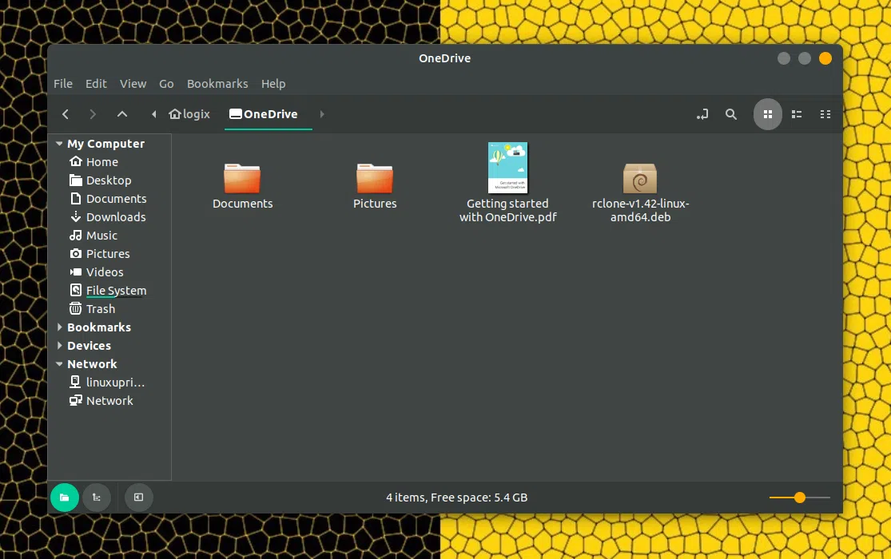Open the search magnifier
Screen dimensions: 891x559
tap(730, 114)
